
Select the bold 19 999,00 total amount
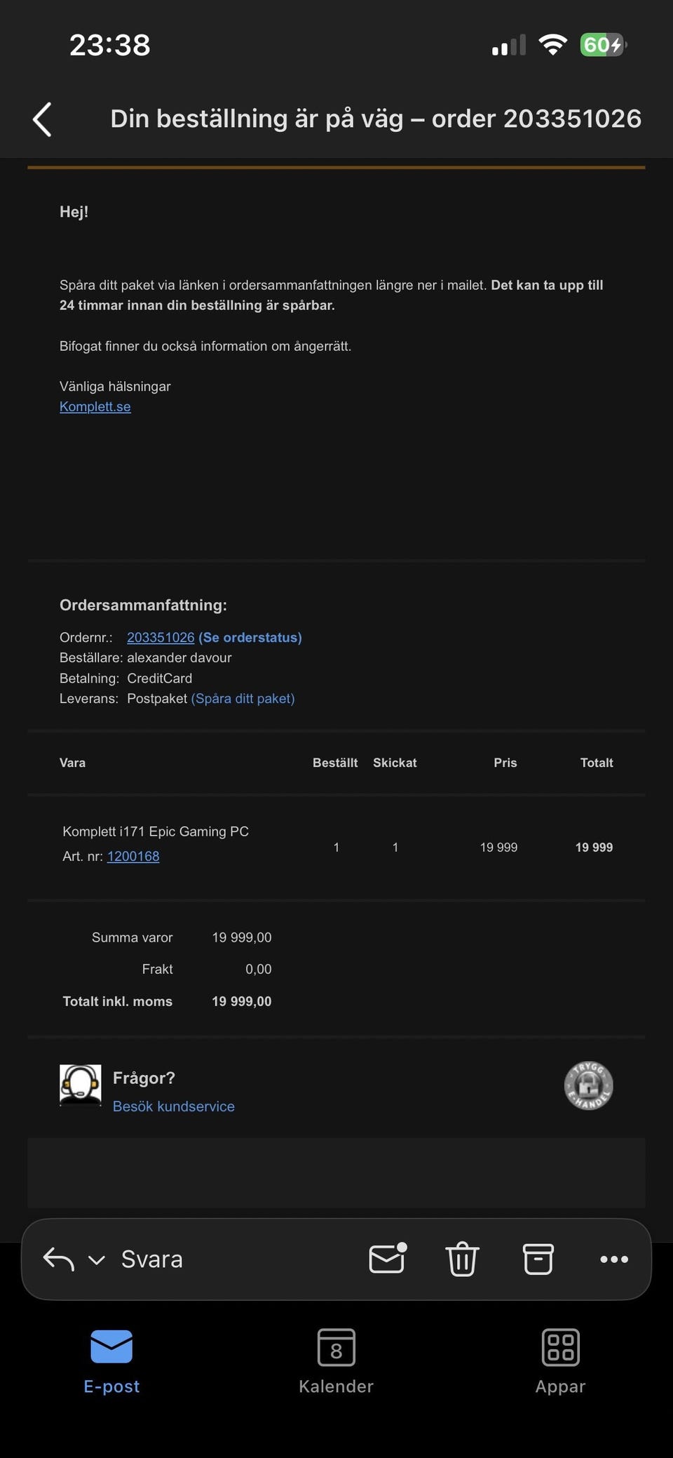pyautogui.click(x=242, y=1001)
